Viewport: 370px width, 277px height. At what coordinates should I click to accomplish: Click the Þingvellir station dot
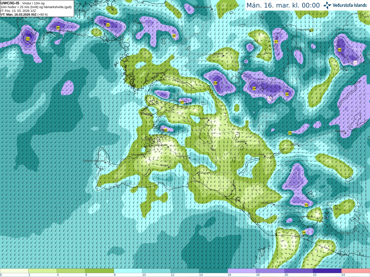point(208,120)
